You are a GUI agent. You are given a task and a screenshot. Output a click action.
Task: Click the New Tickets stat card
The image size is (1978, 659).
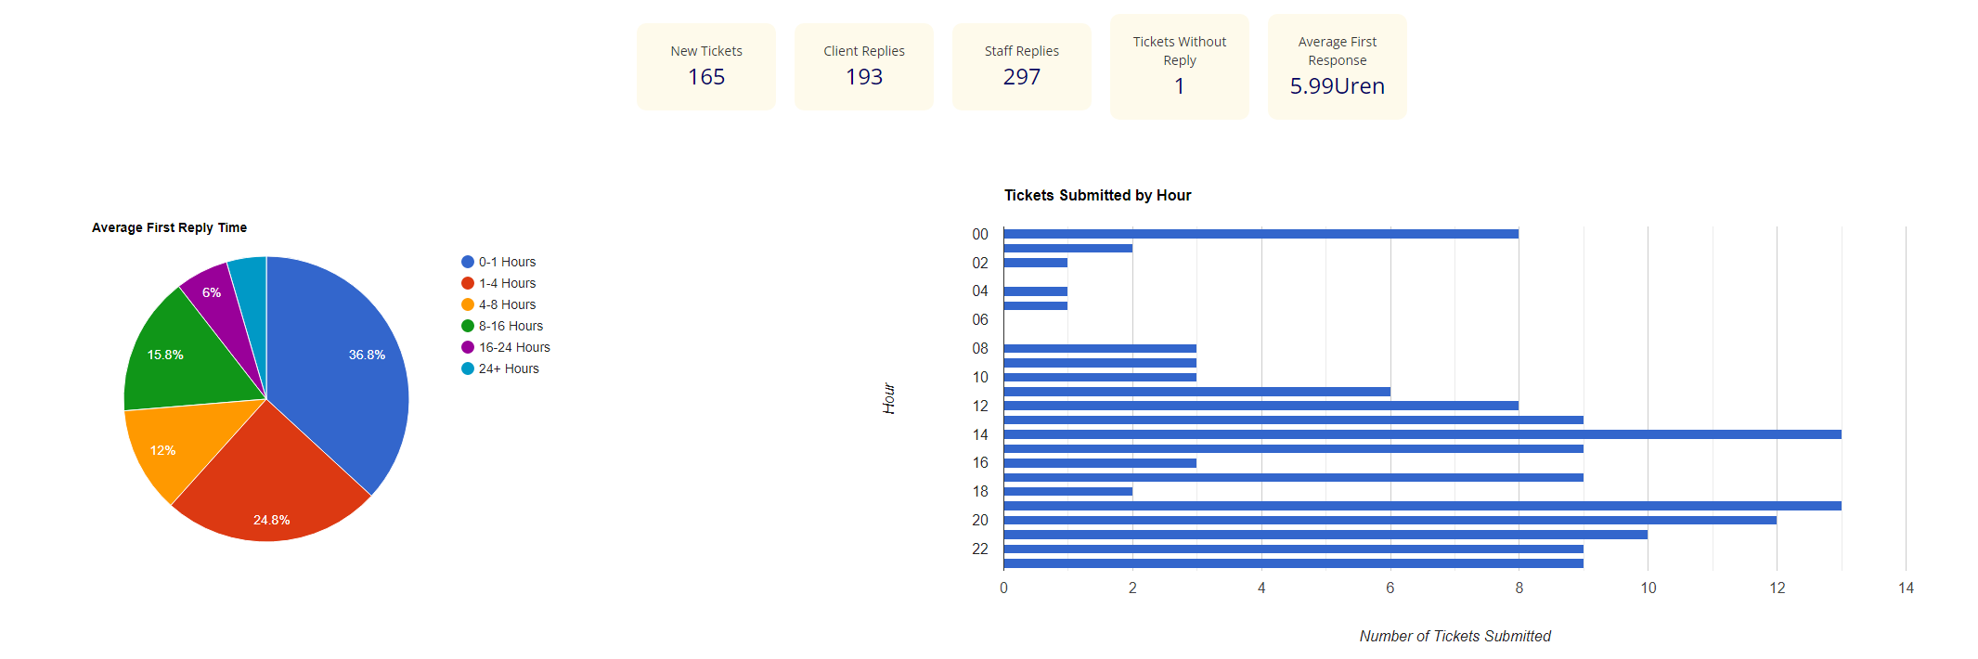706,66
